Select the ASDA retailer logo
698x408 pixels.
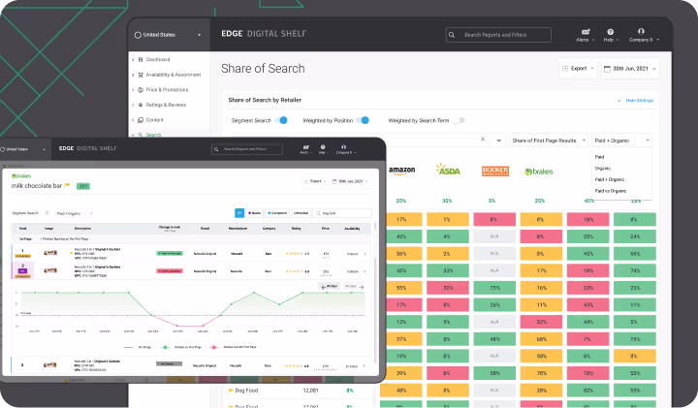[447, 170]
